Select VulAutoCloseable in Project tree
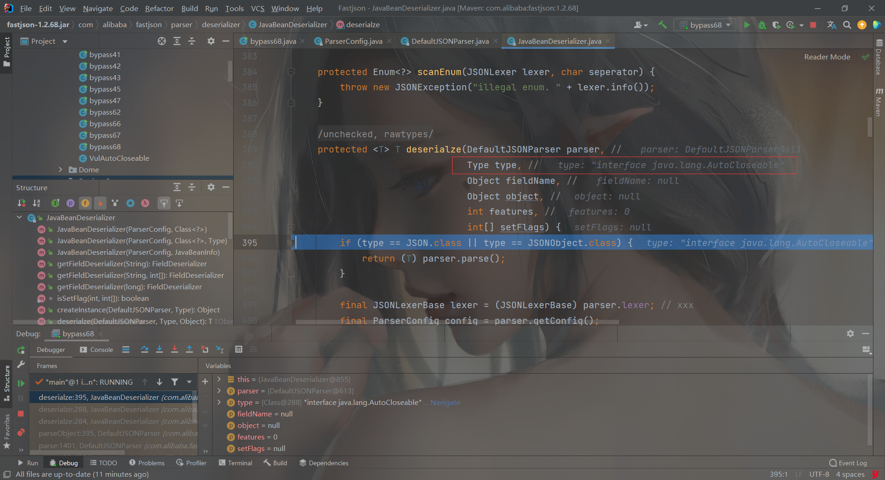Viewport: 885px width, 480px height. pyautogui.click(x=119, y=158)
